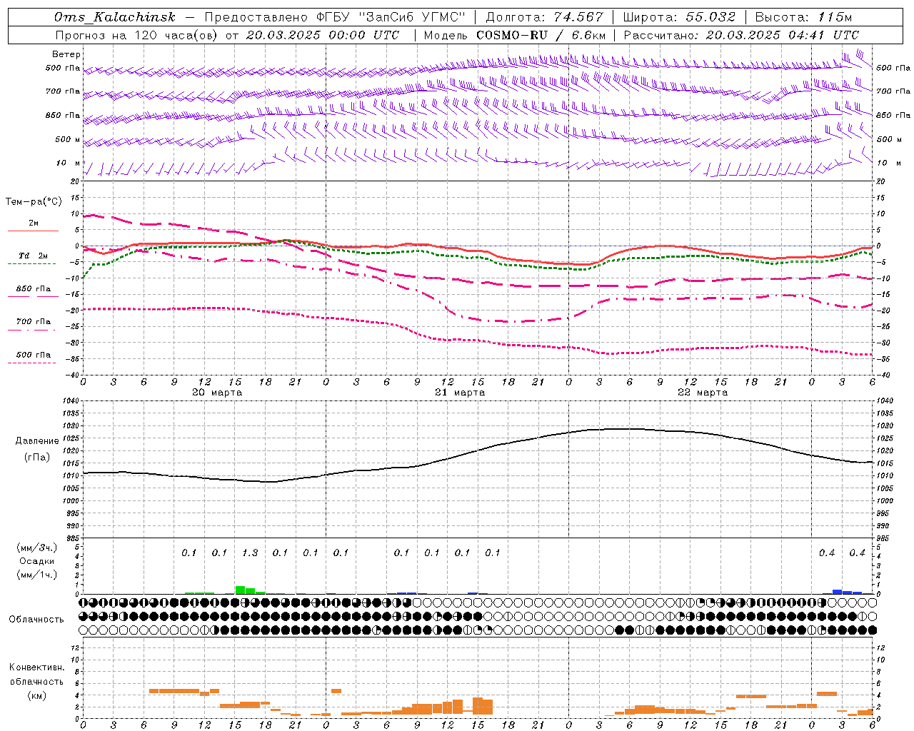
Task: Click the (мм/1ч.) precipitation unit label
Action: [x=37, y=575]
